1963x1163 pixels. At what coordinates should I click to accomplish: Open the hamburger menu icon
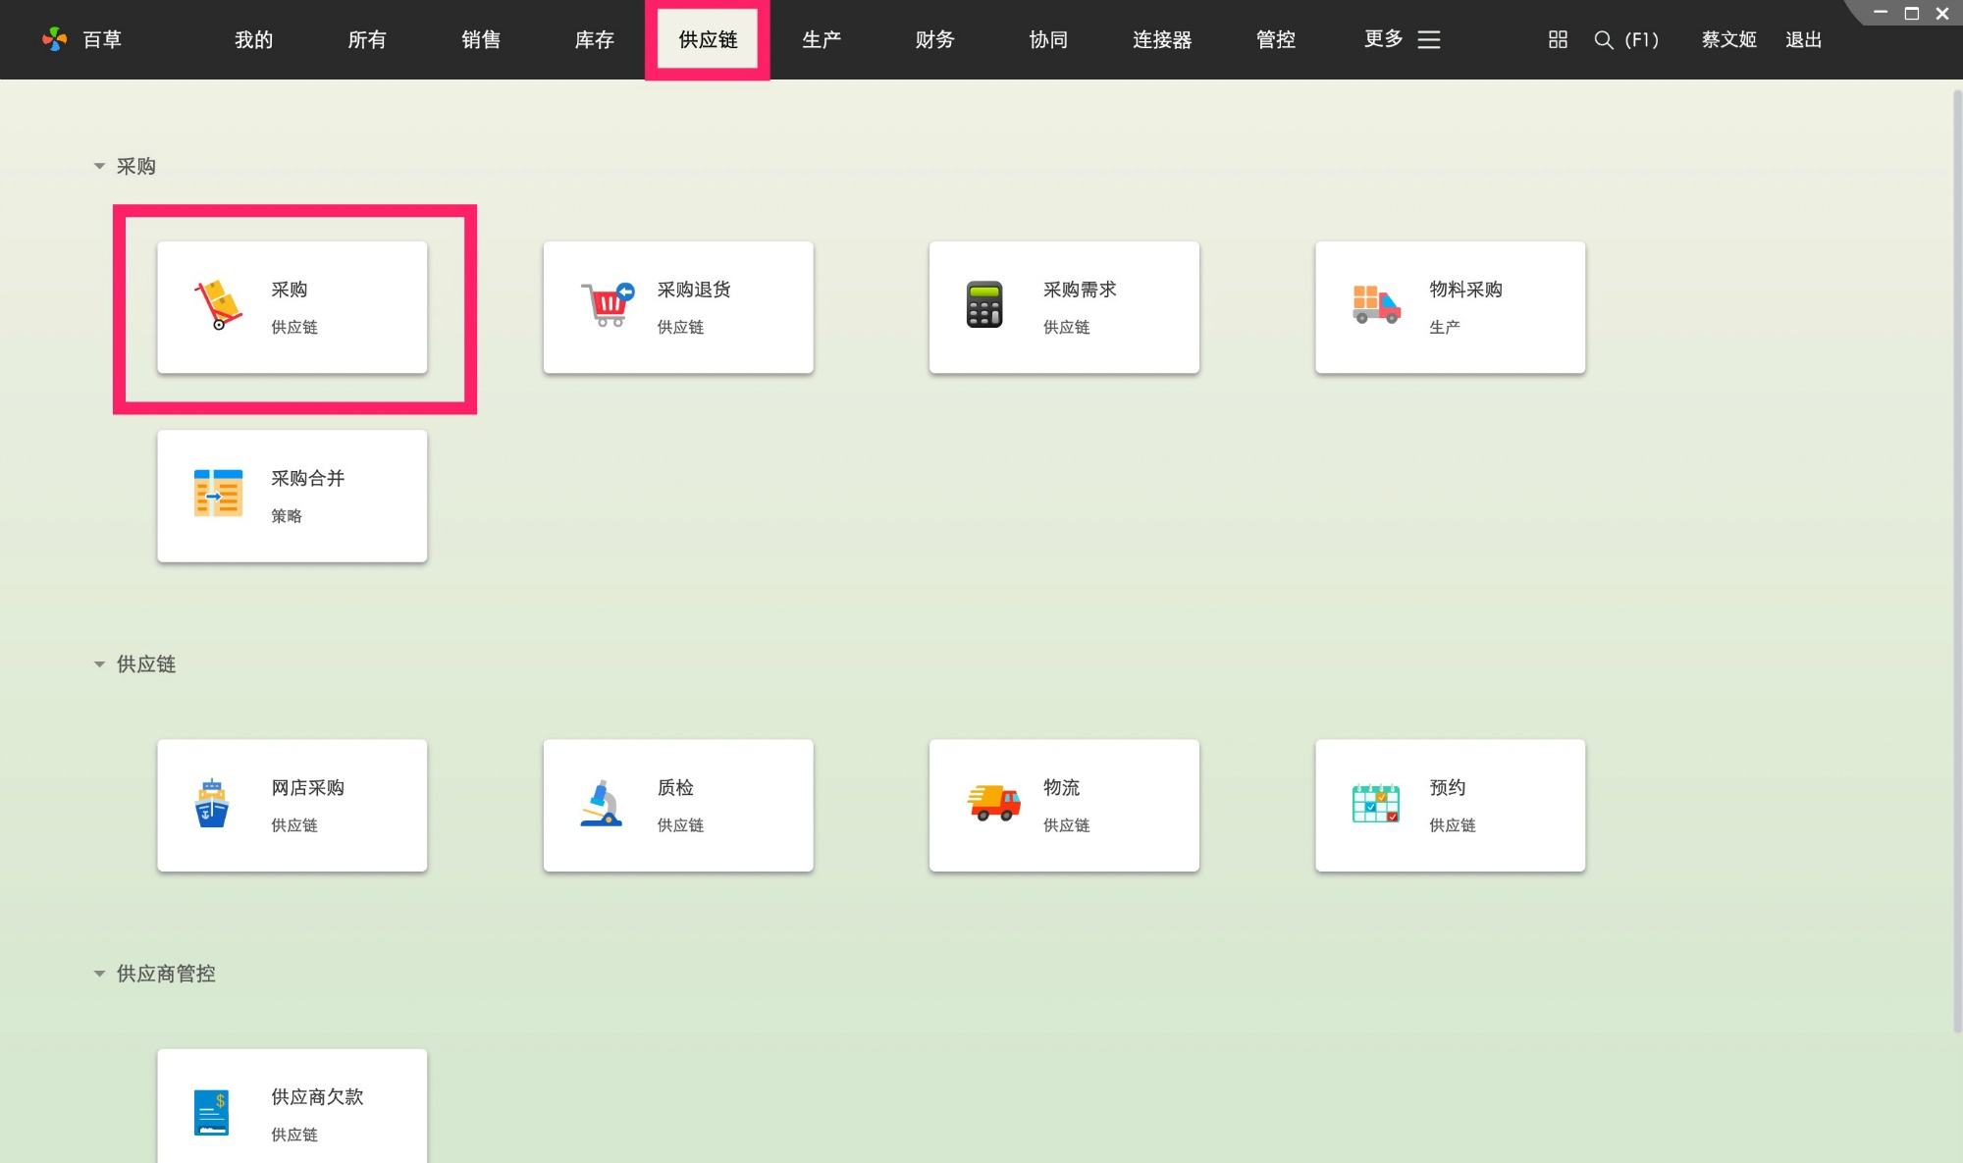coord(1429,39)
